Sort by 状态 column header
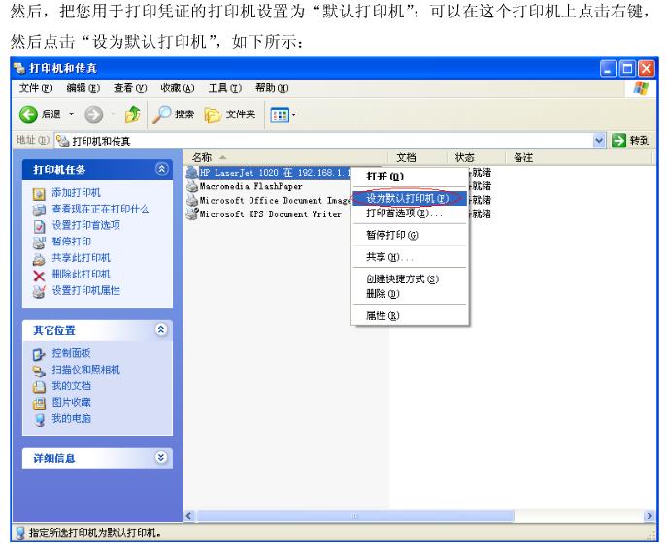666x556 pixels. (x=477, y=157)
